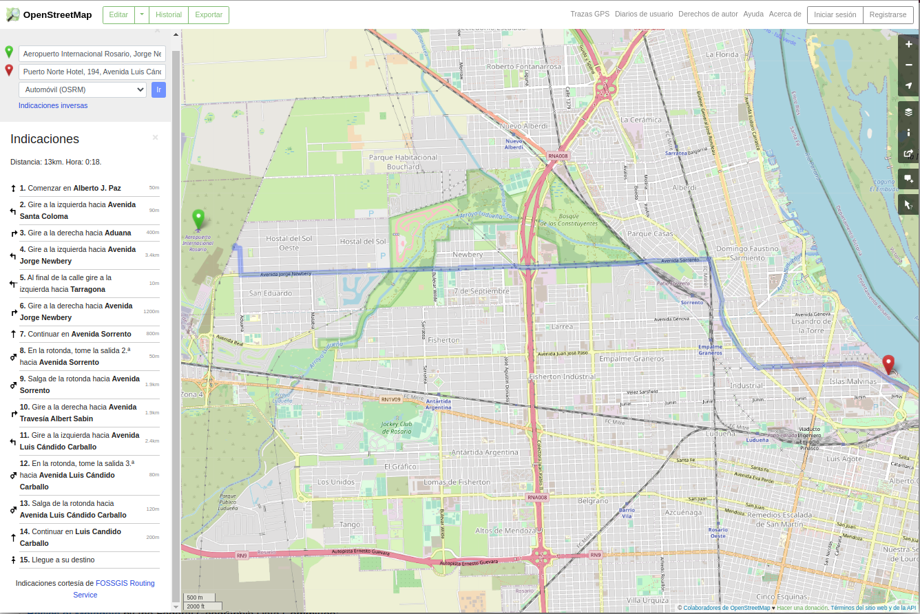Open the map layers panel
Viewport: 920px width, 614px height.
[x=909, y=112]
